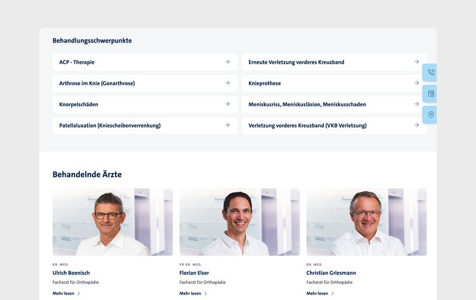Image resolution: width=476 pixels, height=300 pixels.
Task: Click the name Ulrich Boenisch
Action: pos(71,273)
